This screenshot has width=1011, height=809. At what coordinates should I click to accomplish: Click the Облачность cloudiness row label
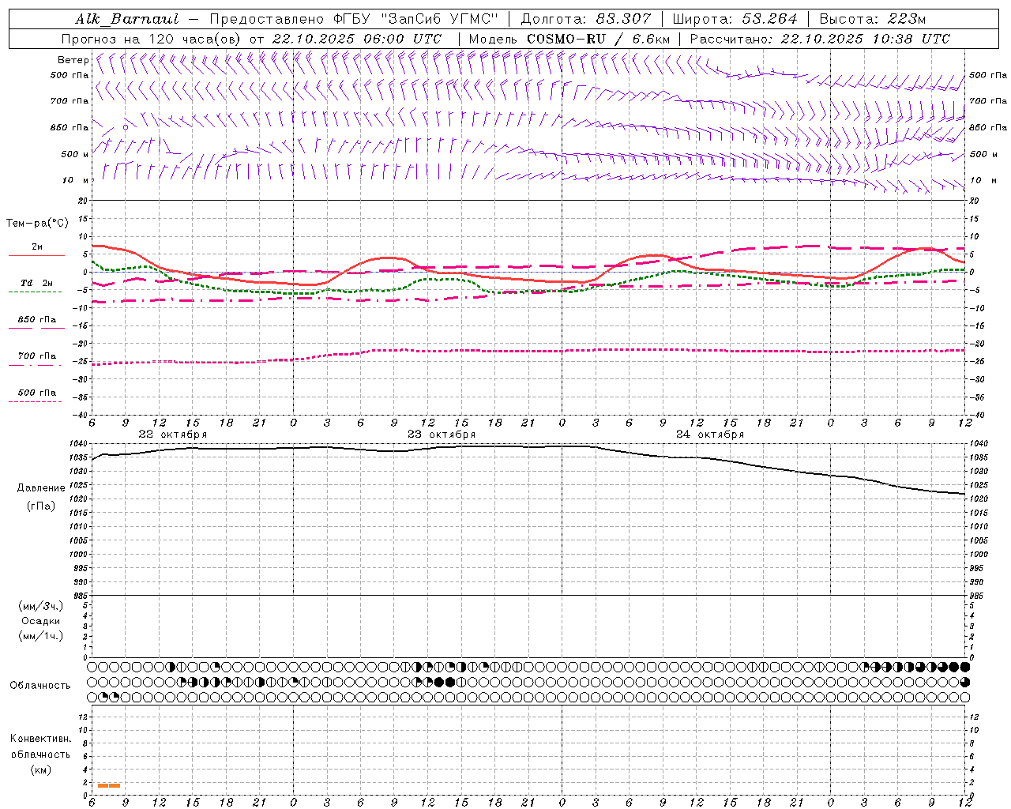tap(40, 686)
